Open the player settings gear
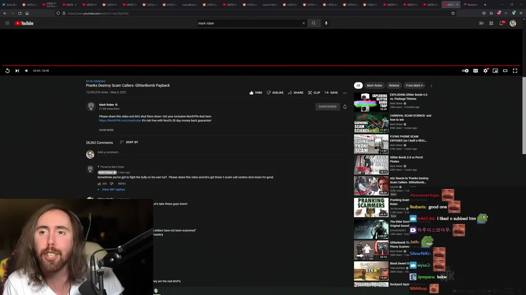The image size is (526, 295). 485,70
